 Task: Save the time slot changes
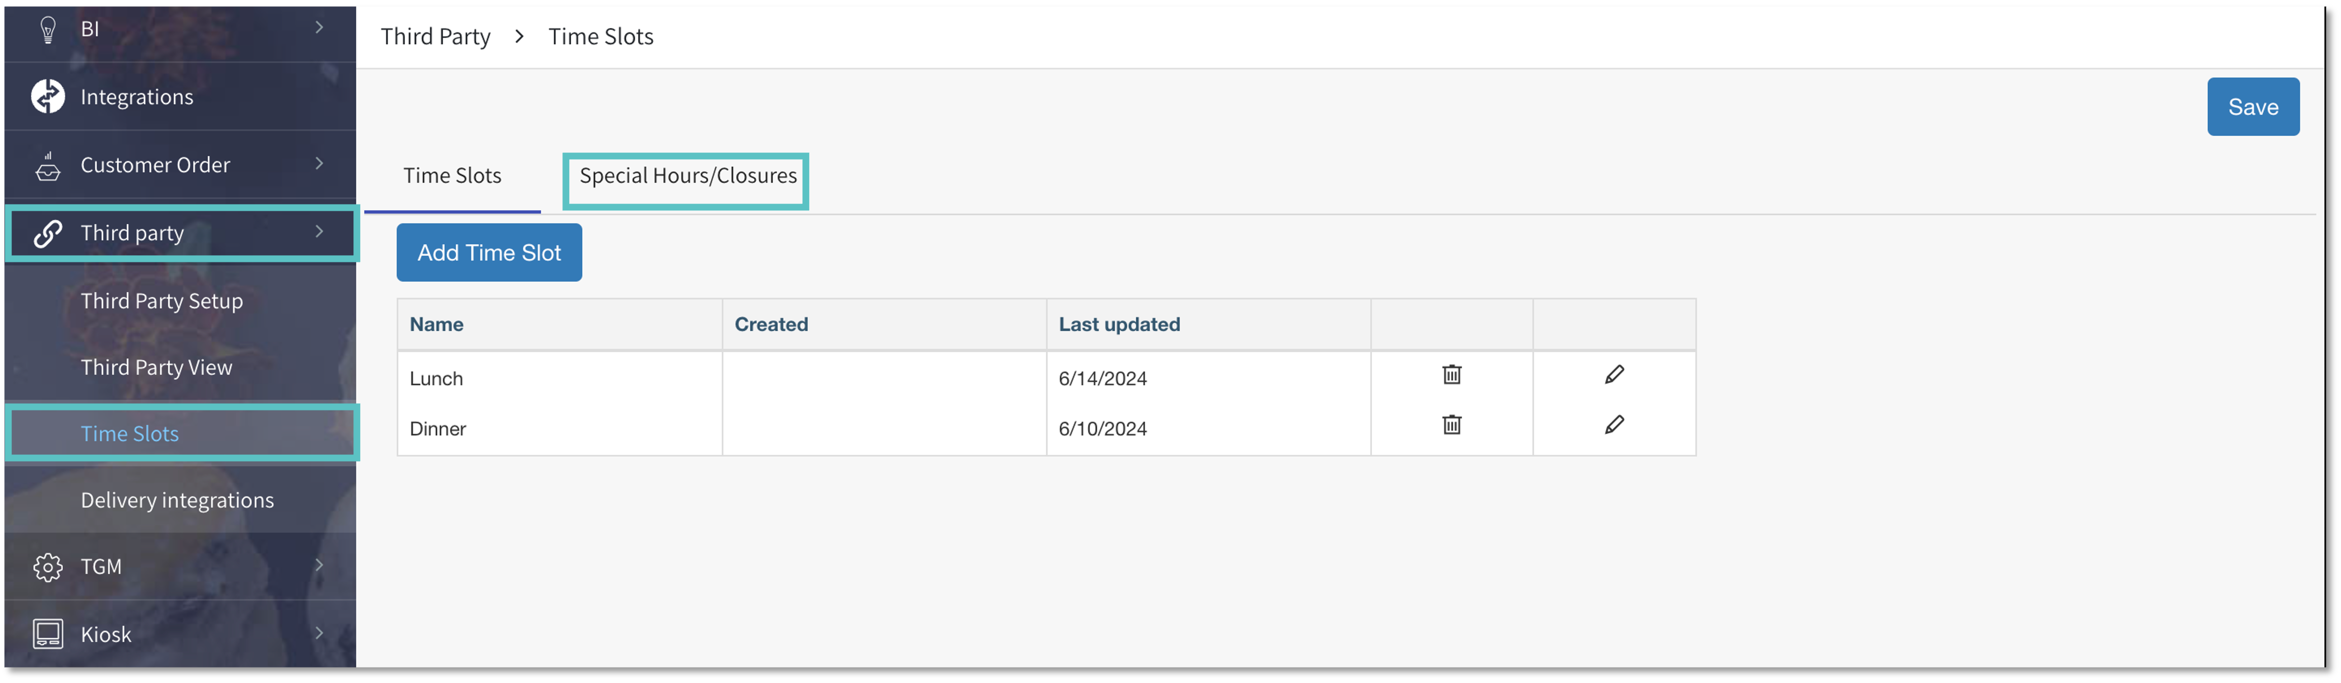[2252, 107]
